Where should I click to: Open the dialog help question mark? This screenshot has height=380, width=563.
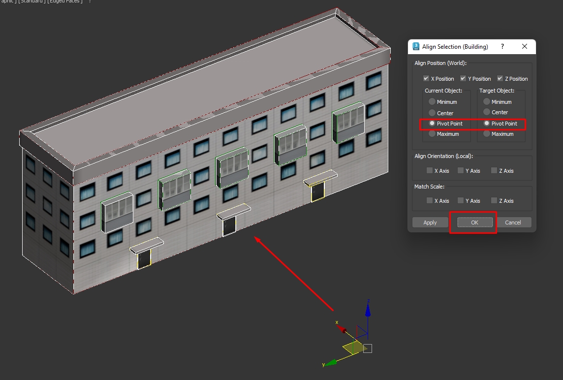pyautogui.click(x=502, y=46)
